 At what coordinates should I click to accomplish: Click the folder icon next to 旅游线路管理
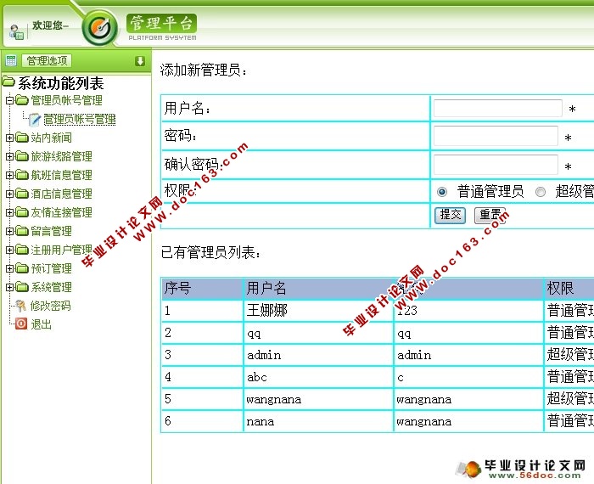tap(22, 156)
